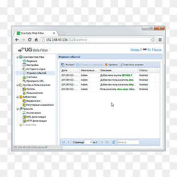
Task: Click the RU language link
Action: click(149, 50)
